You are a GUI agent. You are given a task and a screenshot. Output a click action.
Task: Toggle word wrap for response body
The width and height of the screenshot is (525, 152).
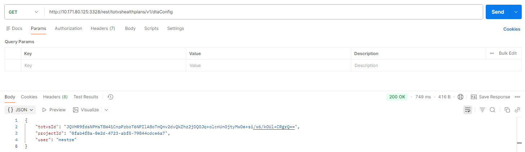click(x=467, y=110)
